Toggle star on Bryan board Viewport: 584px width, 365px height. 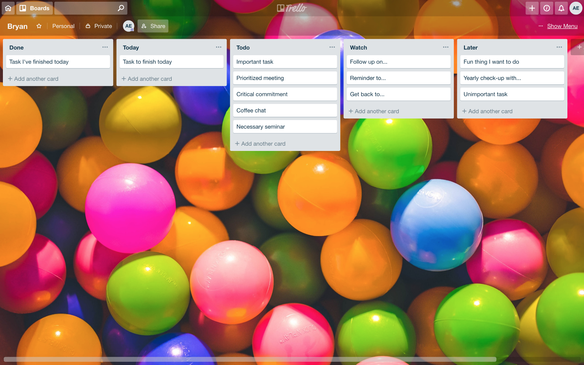click(x=39, y=26)
